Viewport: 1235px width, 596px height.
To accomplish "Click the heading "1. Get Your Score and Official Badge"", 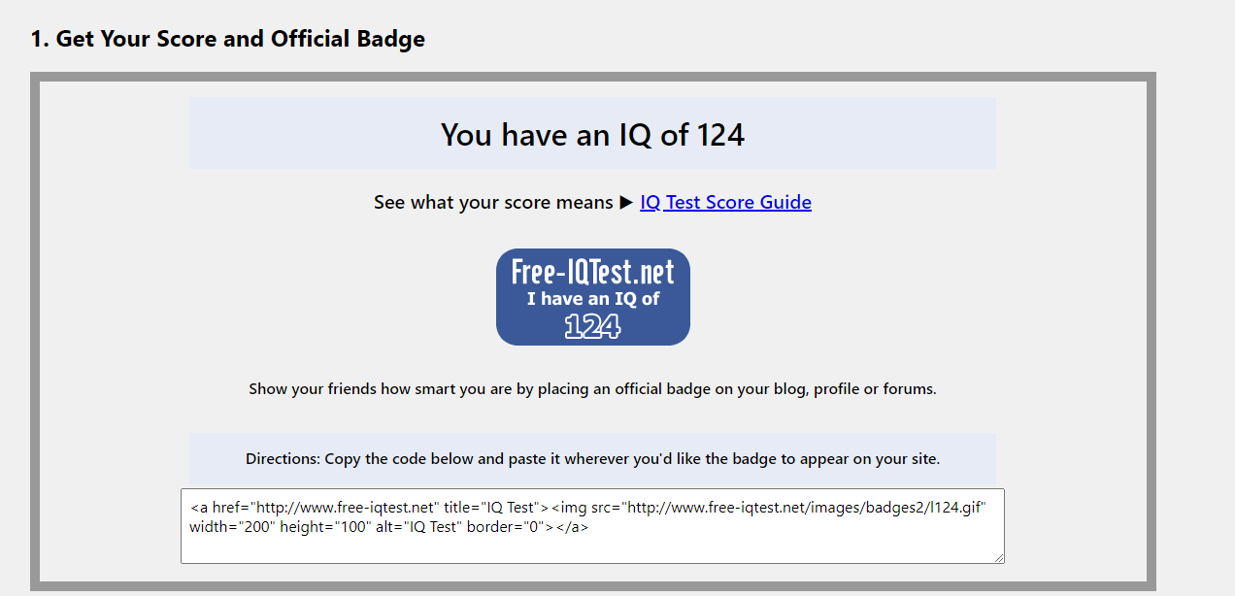I will pyautogui.click(x=228, y=39).
